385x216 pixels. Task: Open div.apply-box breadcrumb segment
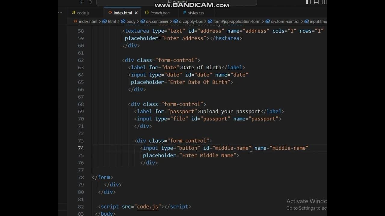[x=191, y=22]
